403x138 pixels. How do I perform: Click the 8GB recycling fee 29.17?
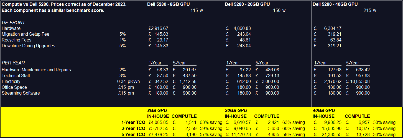[x=162, y=40]
